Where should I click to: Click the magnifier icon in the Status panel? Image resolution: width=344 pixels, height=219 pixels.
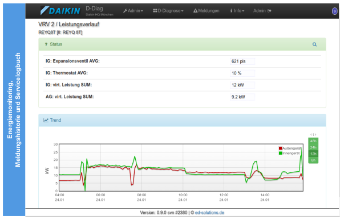[x=314, y=44]
